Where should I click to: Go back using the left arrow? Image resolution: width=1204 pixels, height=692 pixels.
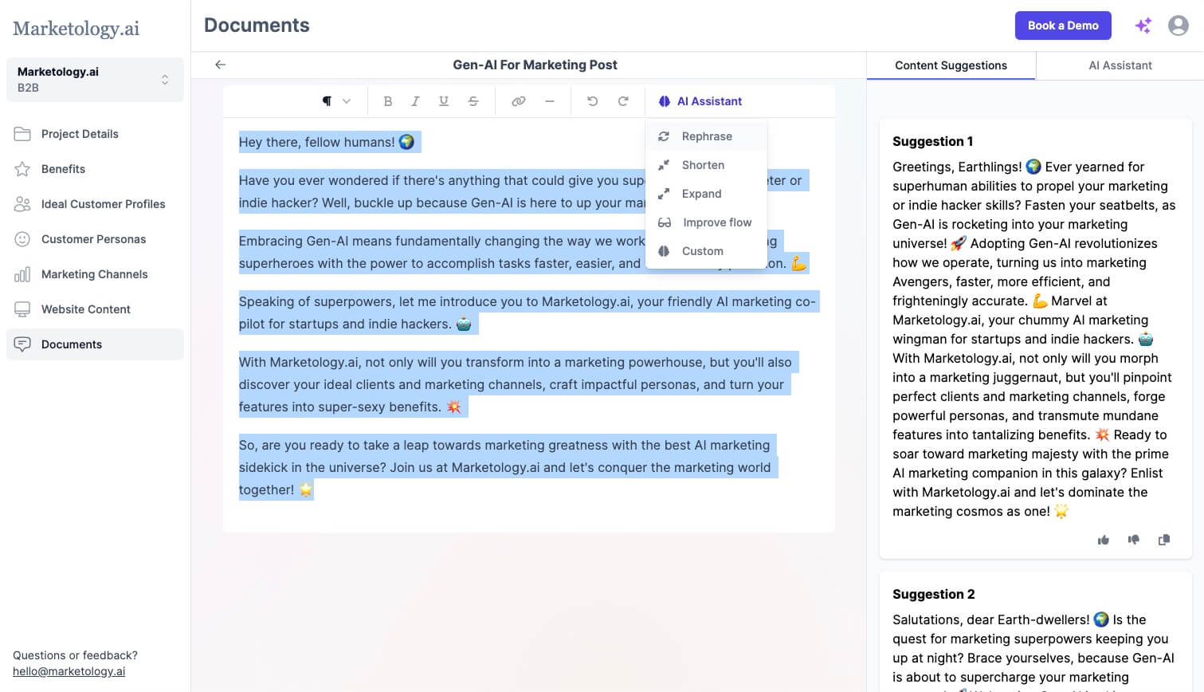pos(221,65)
